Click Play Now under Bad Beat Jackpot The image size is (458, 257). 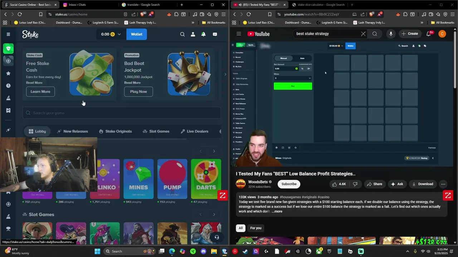(x=138, y=92)
